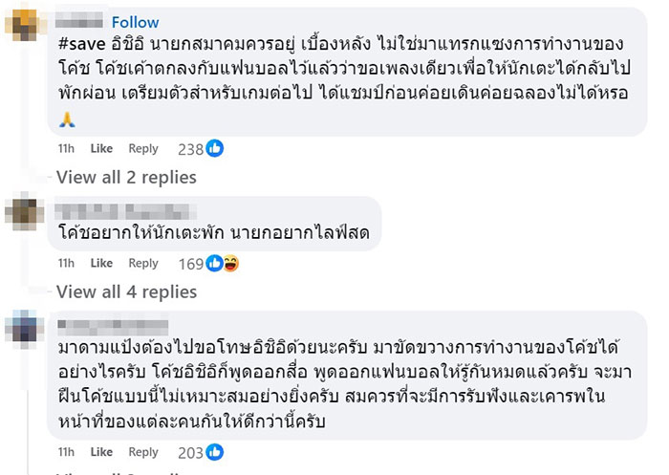Click the blue thumbs-up icon beside 203
Image resolution: width=669 pixels, height=475 pixels.
(x=215, y=452)
